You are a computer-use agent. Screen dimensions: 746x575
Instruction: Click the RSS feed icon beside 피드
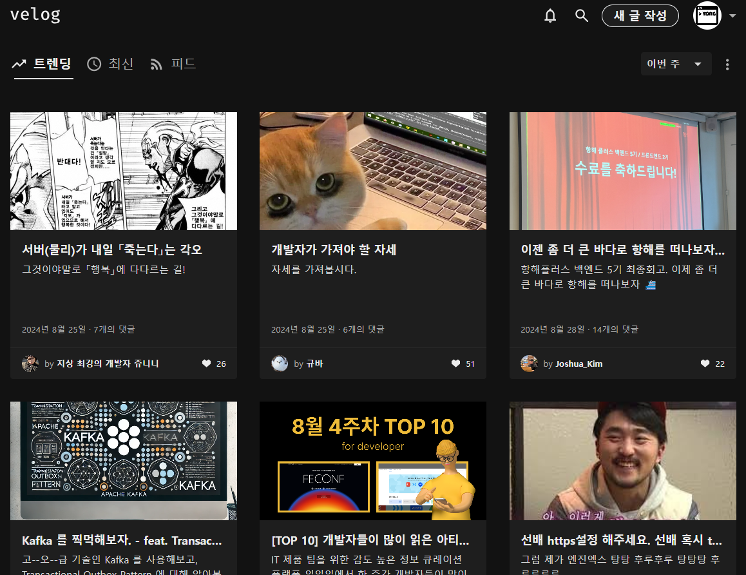tap(156, 64)
